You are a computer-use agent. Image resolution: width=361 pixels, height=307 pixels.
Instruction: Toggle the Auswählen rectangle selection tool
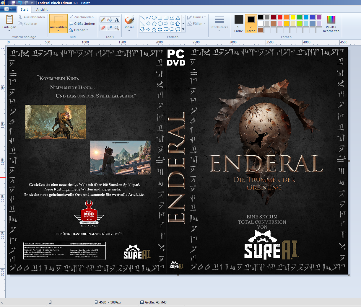pyautogui.click(x=58, y=20)
